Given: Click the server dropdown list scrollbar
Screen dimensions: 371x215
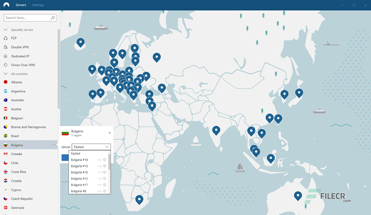Looking at the screenshot, I should [109, 162].
